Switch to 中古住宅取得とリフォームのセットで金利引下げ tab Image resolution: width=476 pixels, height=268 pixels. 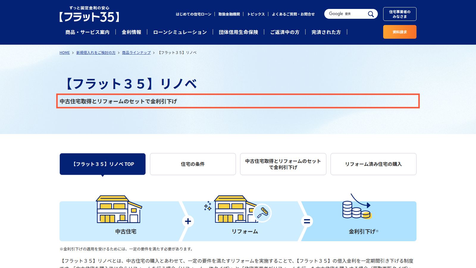click(283, 164)
